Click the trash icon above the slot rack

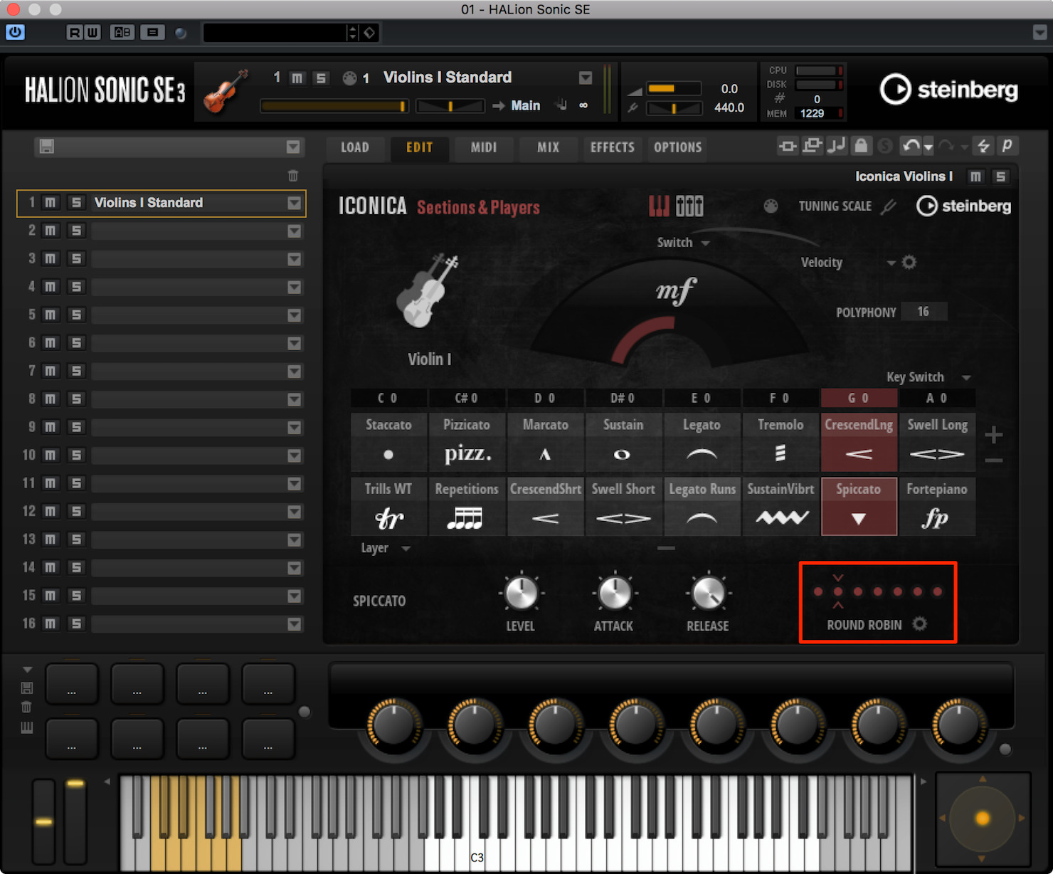tap(293, 175)
